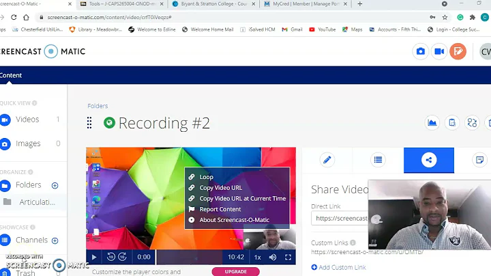Click the green status icon before Recording #2
This screenshot has width=491, height=276.
[x=109, y=122]
